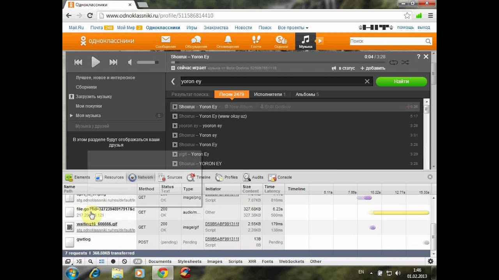Viewport: 499px width, 280px height.
Task: Toggle small resource rows icon
Action: pos(102,261)
